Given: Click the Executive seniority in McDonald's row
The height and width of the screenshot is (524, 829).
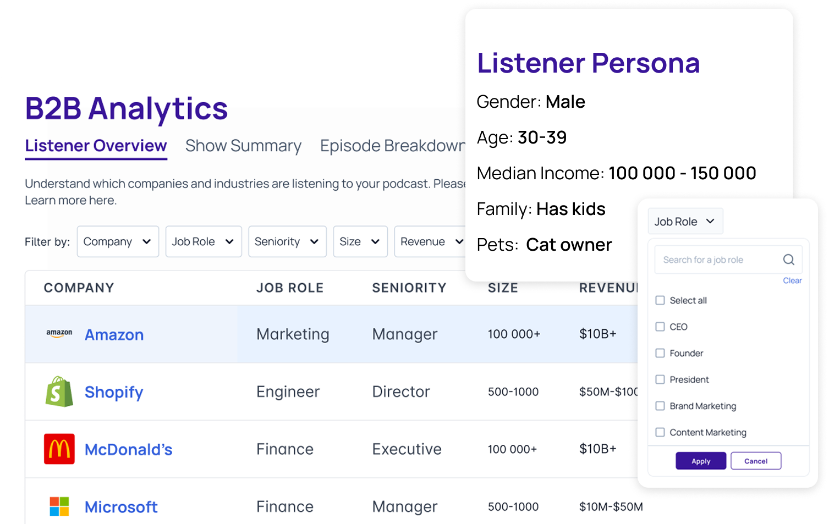Looking at the screenshot, I should 407,449.
